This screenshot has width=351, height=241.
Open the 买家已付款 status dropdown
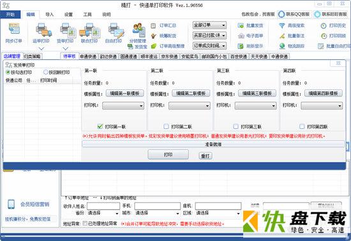coord(209,36)
